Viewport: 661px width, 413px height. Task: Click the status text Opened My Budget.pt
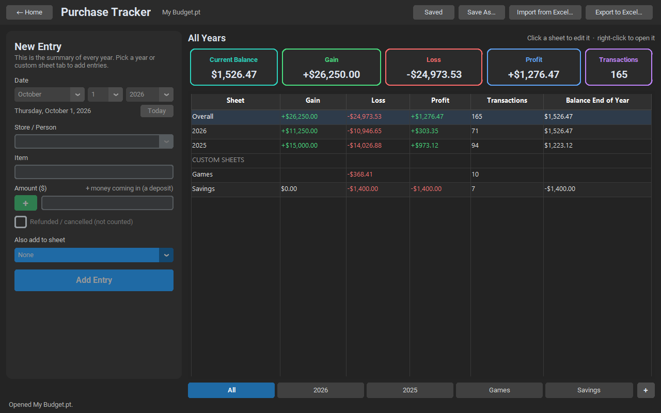click(41, 405)
